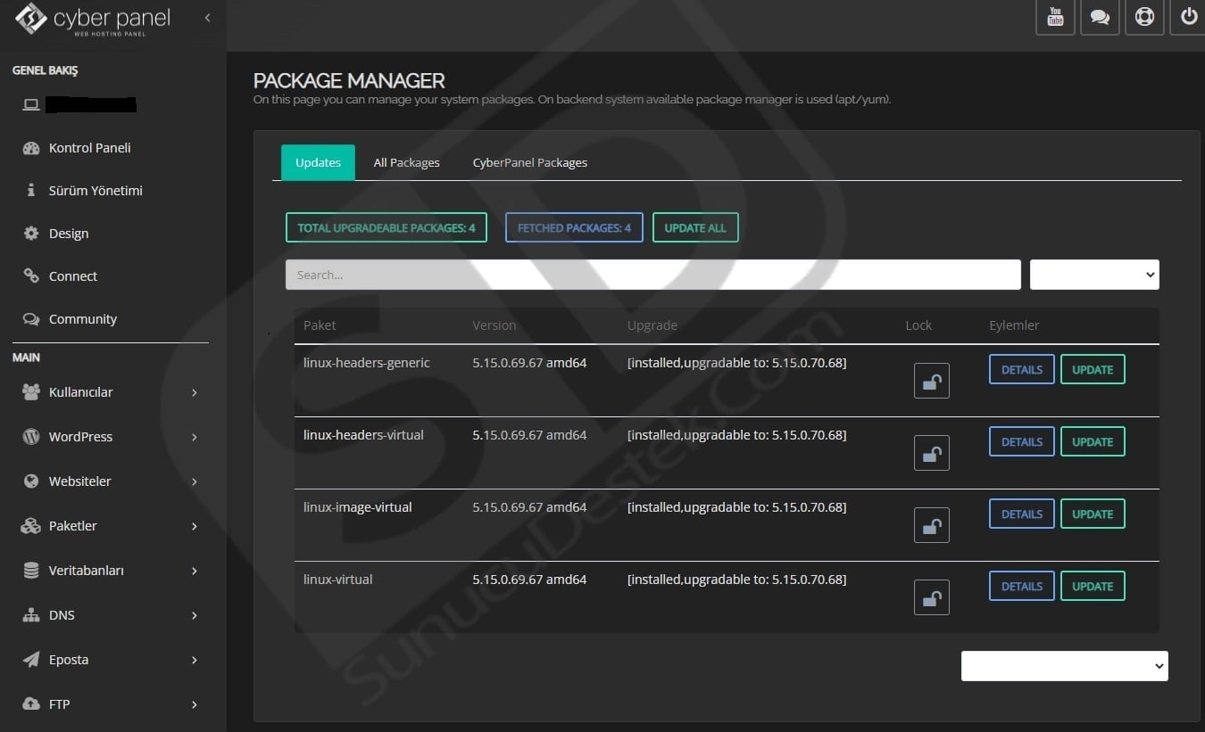Viewport: 1205px width, 732px height.
Task: Expand the Veritabanları submenu arrow
Action: coord(194,571)
